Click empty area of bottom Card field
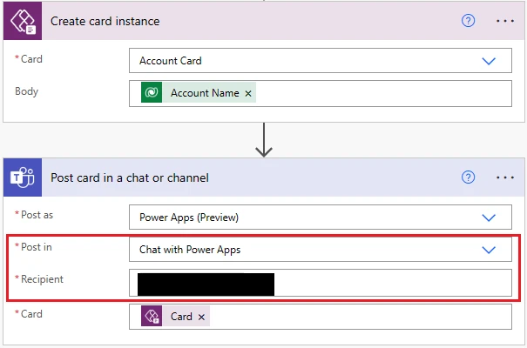The width and height of the screenshot is (527, 348). click(x=366, y=317)
